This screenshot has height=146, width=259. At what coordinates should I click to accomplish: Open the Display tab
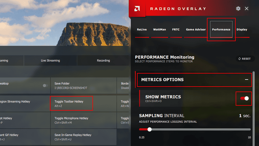[242, 30]
